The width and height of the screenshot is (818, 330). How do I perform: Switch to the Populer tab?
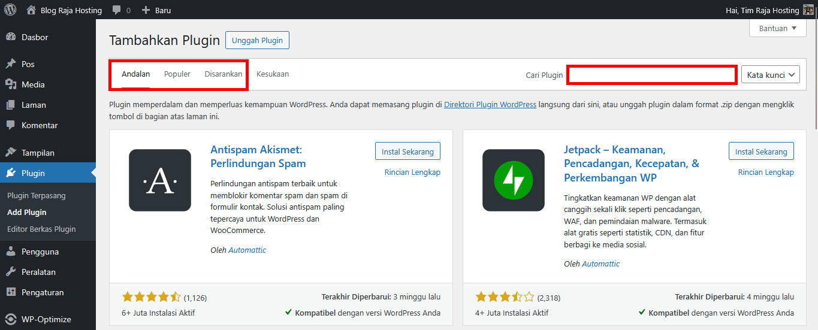coord(177,74)
